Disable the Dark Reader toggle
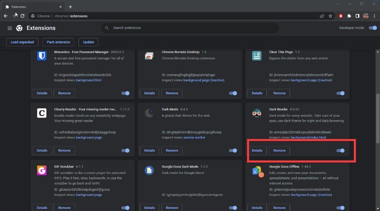Image resolution: width=380 pixels, height=211 pixels. pos(340,151)
